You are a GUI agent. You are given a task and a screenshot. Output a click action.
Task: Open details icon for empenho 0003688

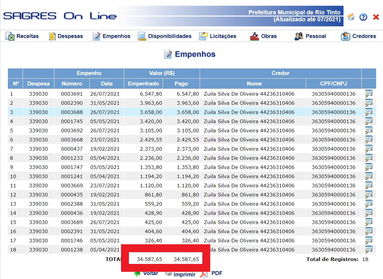(x=369, y=112)
